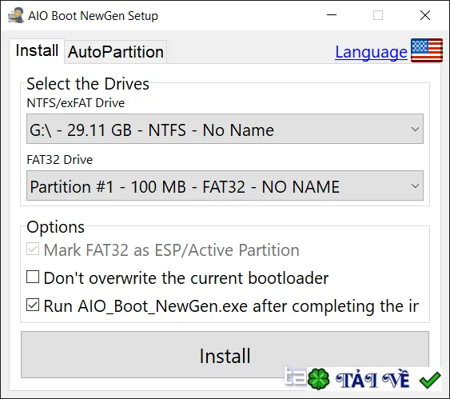Image resolution: width=450 pixels, height=399 pixels.
Task: Click the AIO Boot app icon in title bar
Action: coord(15,15)
